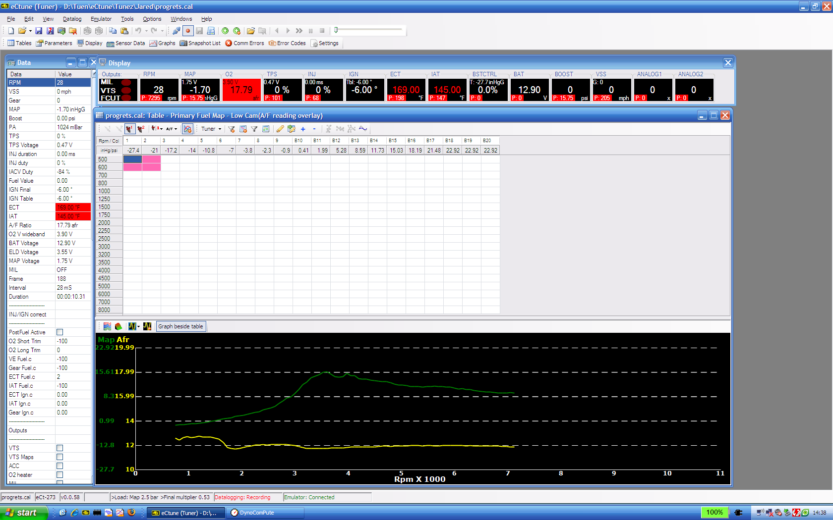Check the O2 heater checkbox
The width and height of the screenshot is (833, 520).
[x=59, y=475]
